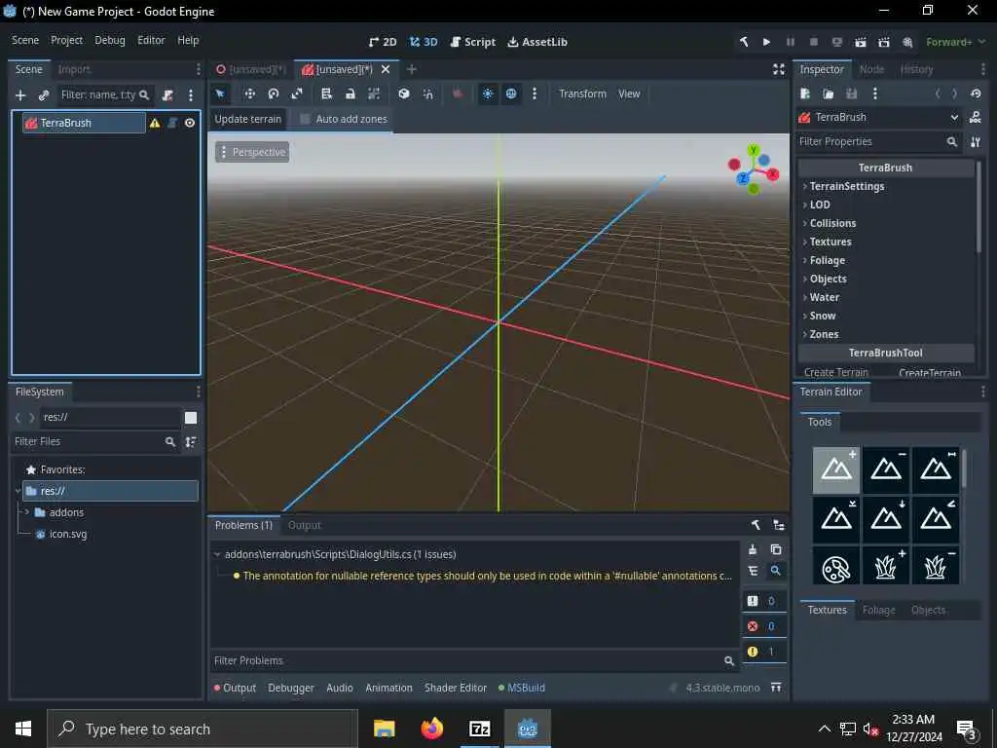Click the open documentation icon beside TerraBrush

975,118
